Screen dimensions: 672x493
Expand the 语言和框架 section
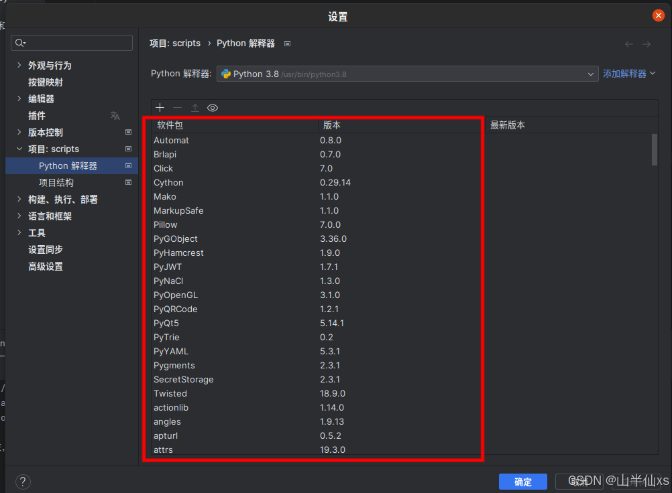19,216
